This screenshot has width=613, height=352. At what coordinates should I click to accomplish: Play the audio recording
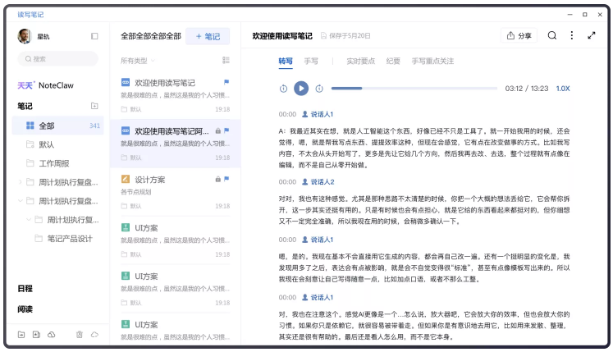pos(301,89)
